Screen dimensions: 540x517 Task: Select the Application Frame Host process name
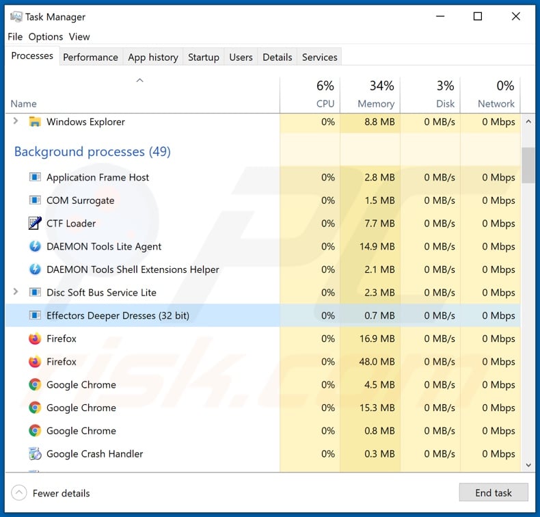click(x=98, y=177)
